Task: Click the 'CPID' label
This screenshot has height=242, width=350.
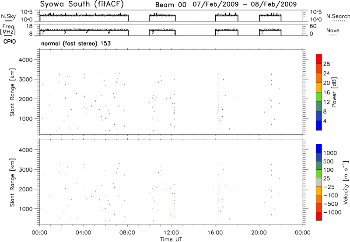Action: [x=10, y=41]
